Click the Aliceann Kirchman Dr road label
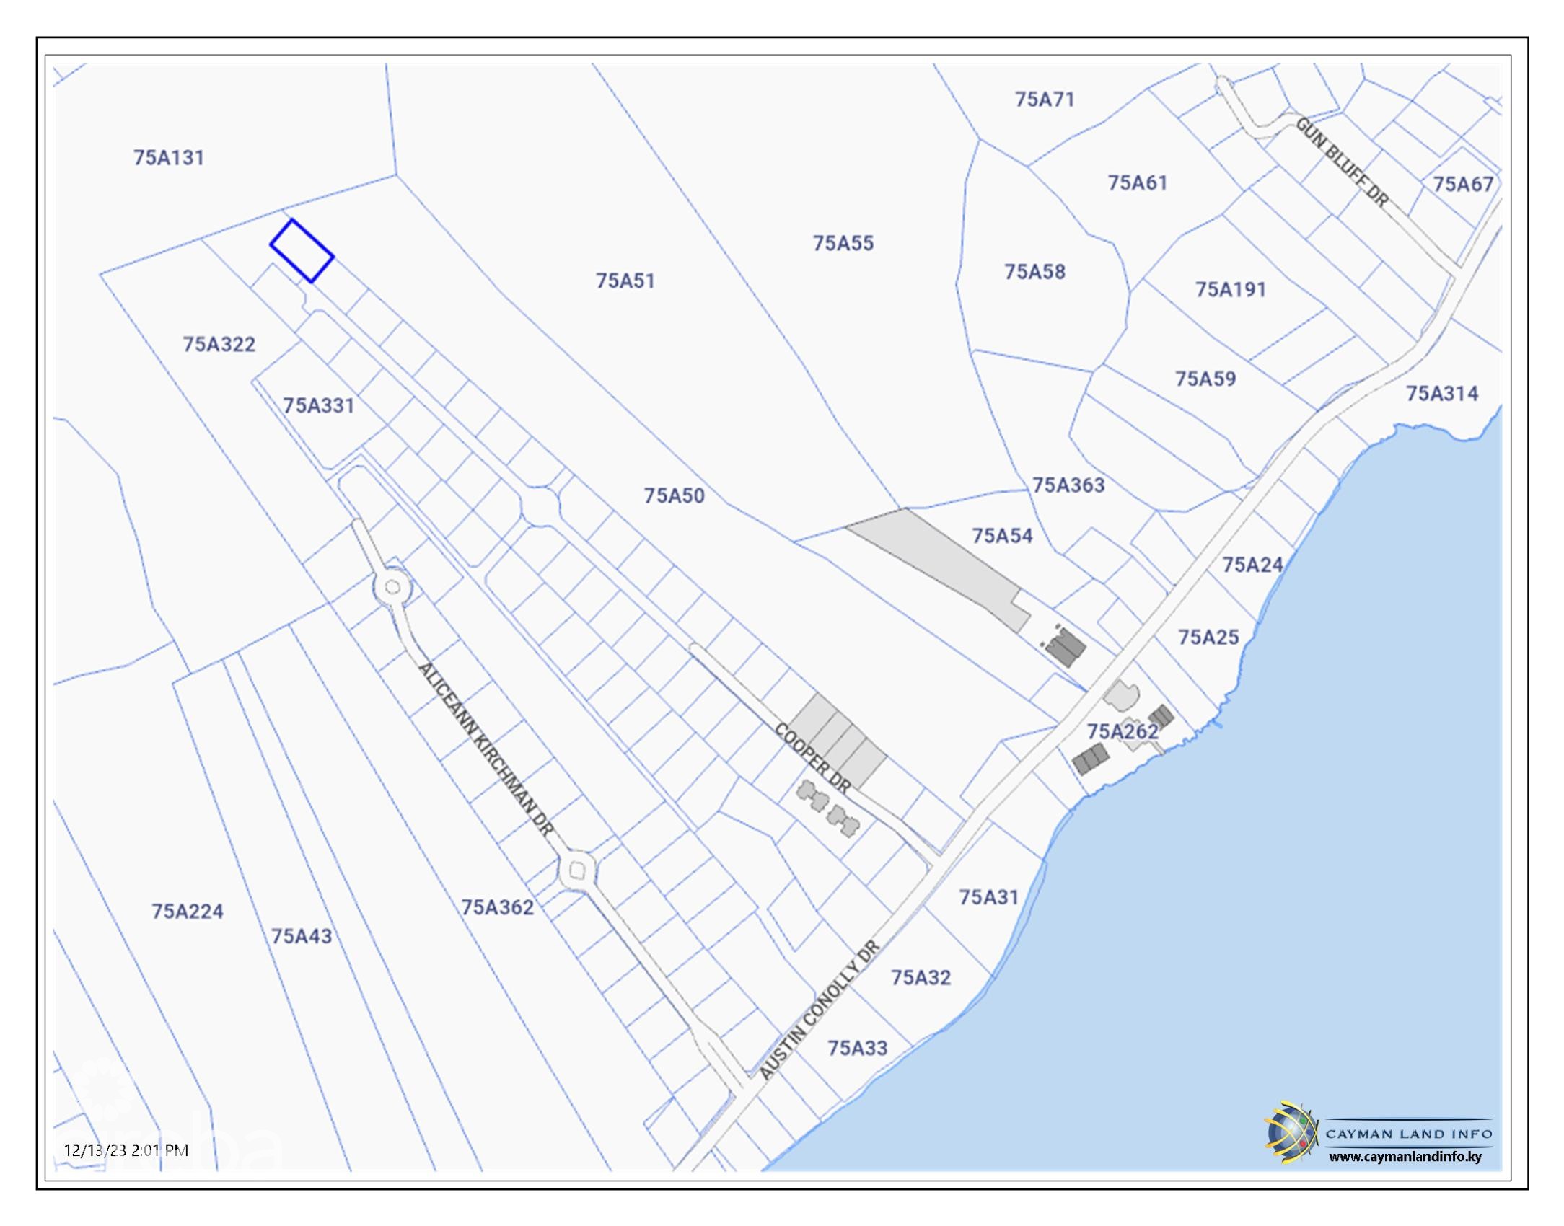The image size is (1564, 1226). (486, 750)
